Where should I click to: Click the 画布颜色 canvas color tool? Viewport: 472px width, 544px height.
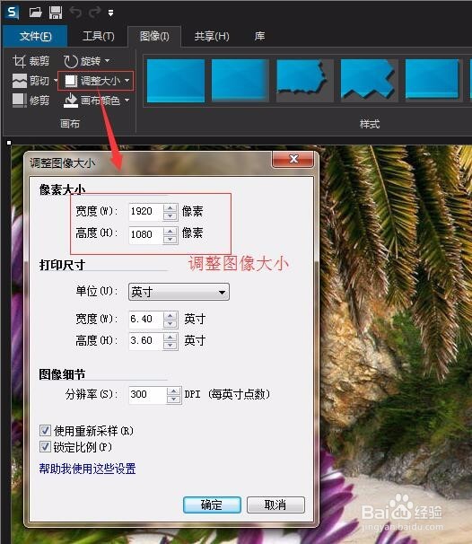(x=92, y=101)
